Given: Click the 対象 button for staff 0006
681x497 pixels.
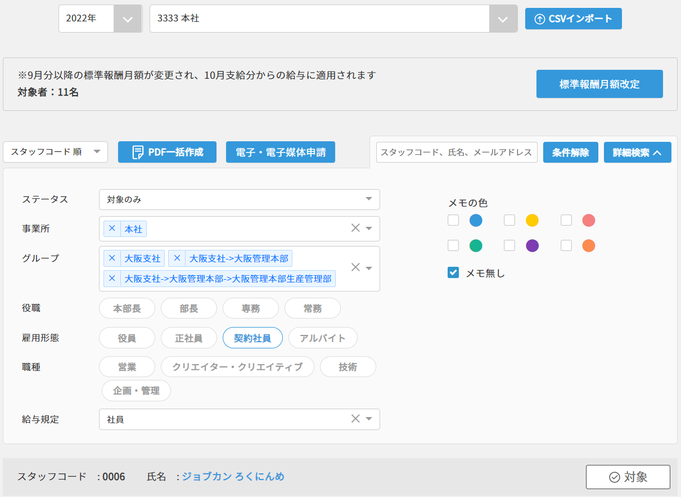Looking at the screenshot, I should click(x=628, y=477).
